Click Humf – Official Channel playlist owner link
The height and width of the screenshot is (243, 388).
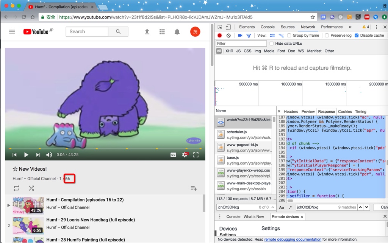(34, 179)
